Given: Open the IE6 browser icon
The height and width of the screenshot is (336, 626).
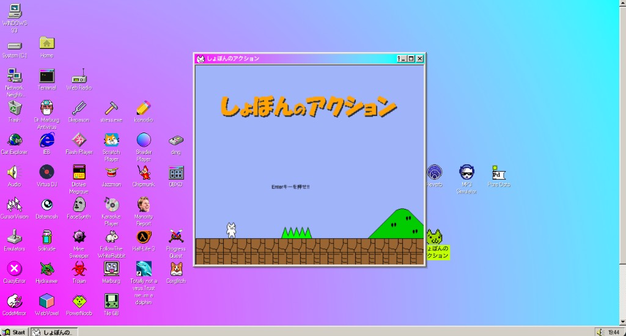Looking at the screenshot, I should tap(46, 140).
